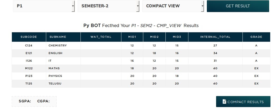
Task: Open the P1 year dropdown
Action: click(x=44, y=6)
